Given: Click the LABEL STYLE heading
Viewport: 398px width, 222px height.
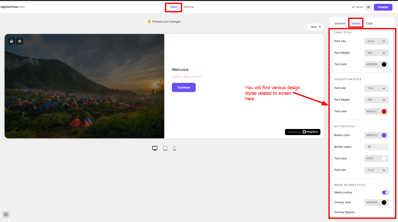Looking at the screenshot, I should (x=343, y=32).
